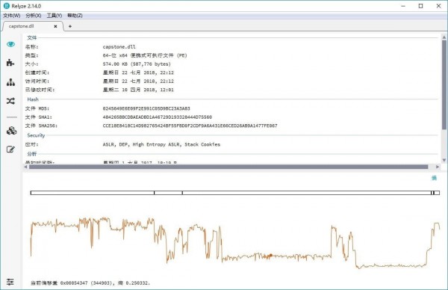
Task: Open the 帮助(Z) menu
Action: click(75, 16)
